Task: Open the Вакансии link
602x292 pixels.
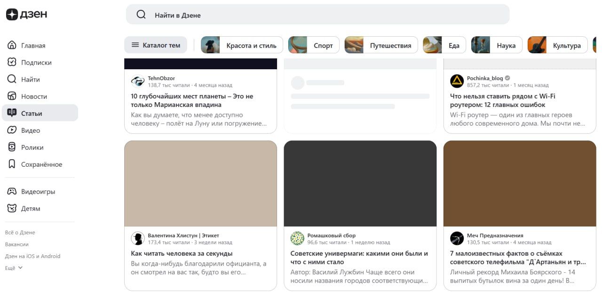Action: click(x=17, y=244)
